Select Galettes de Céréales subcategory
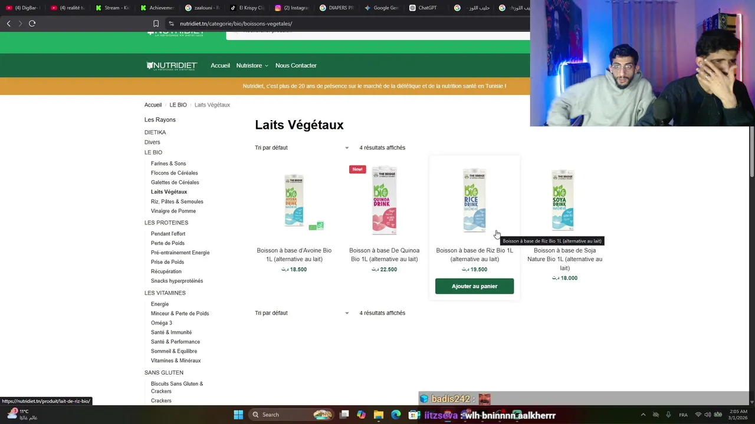The width and height of the screenshot is (755, 424). click(175, 183)
